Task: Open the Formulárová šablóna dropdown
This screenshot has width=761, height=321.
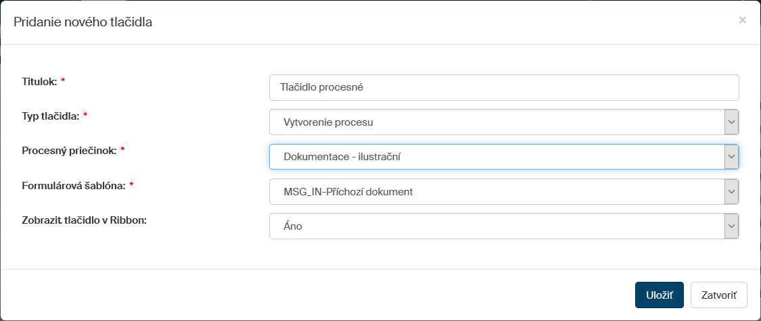Action: click(x=497, y=191)
